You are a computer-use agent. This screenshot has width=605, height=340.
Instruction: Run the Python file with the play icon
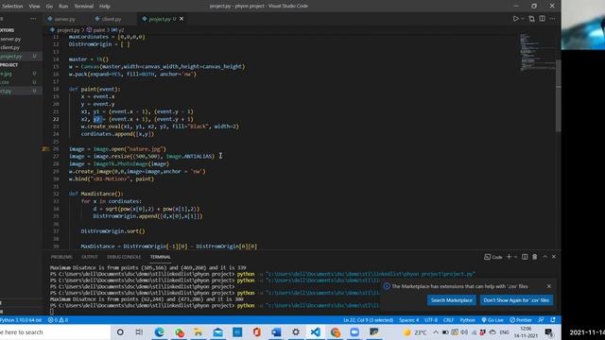pos(515,19)
